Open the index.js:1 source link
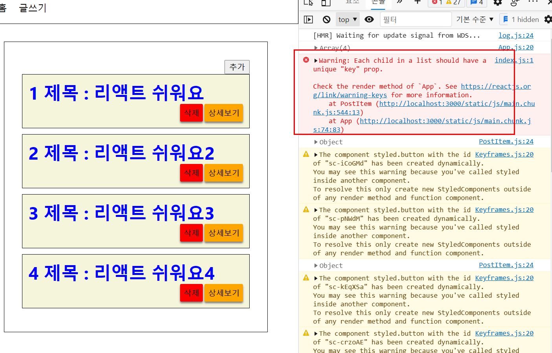Image resolution: width=552 pixels, height=353 pixels. [514, 60]
